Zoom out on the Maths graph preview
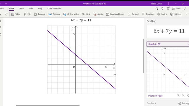Image resolution: width=189 pixels, height=106 pixels. tap(184, 95)
